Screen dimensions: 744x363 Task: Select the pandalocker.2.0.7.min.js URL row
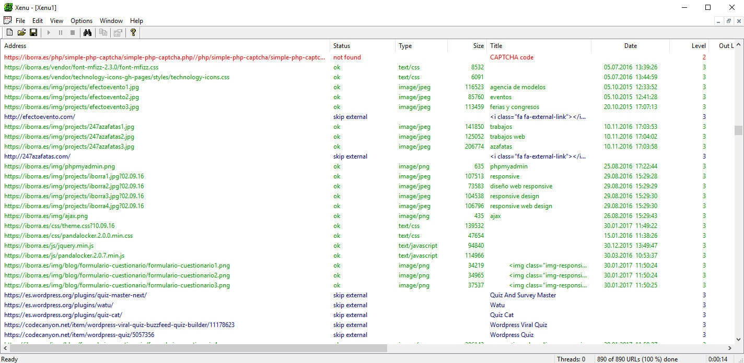point(64,256)
